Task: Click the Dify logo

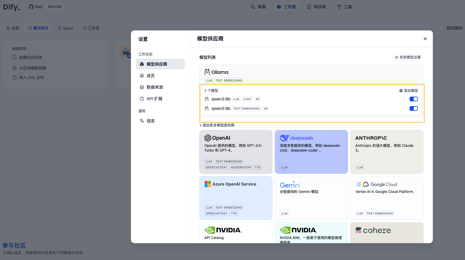Action: (11, 7)
